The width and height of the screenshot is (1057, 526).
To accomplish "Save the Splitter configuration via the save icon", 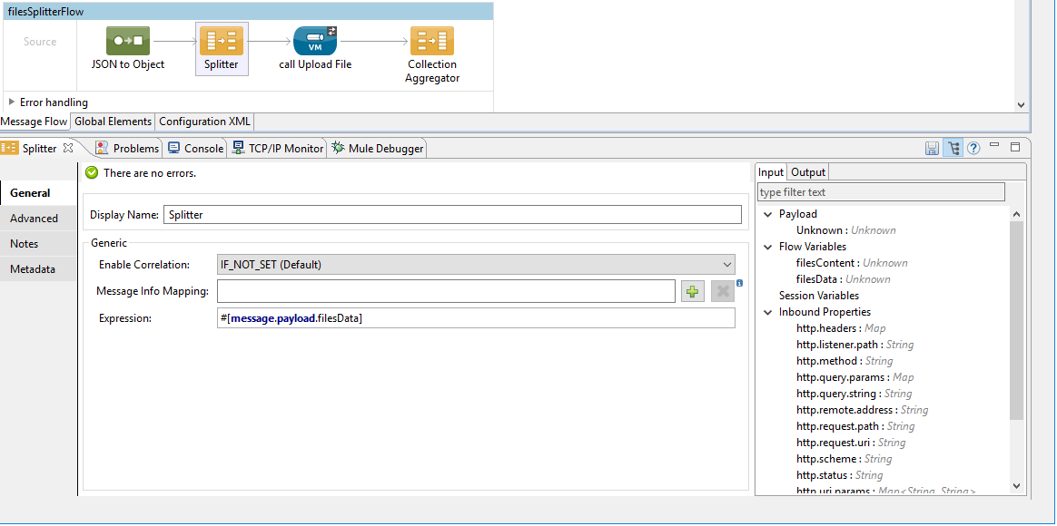I will click(932, 147).
